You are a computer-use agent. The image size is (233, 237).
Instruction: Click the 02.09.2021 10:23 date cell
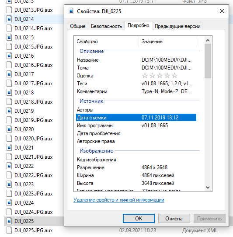coord(138,230)
